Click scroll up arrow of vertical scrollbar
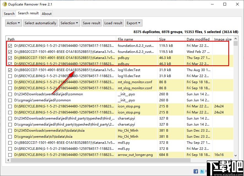This screenshot has width=244, height=176. [235, 39]
